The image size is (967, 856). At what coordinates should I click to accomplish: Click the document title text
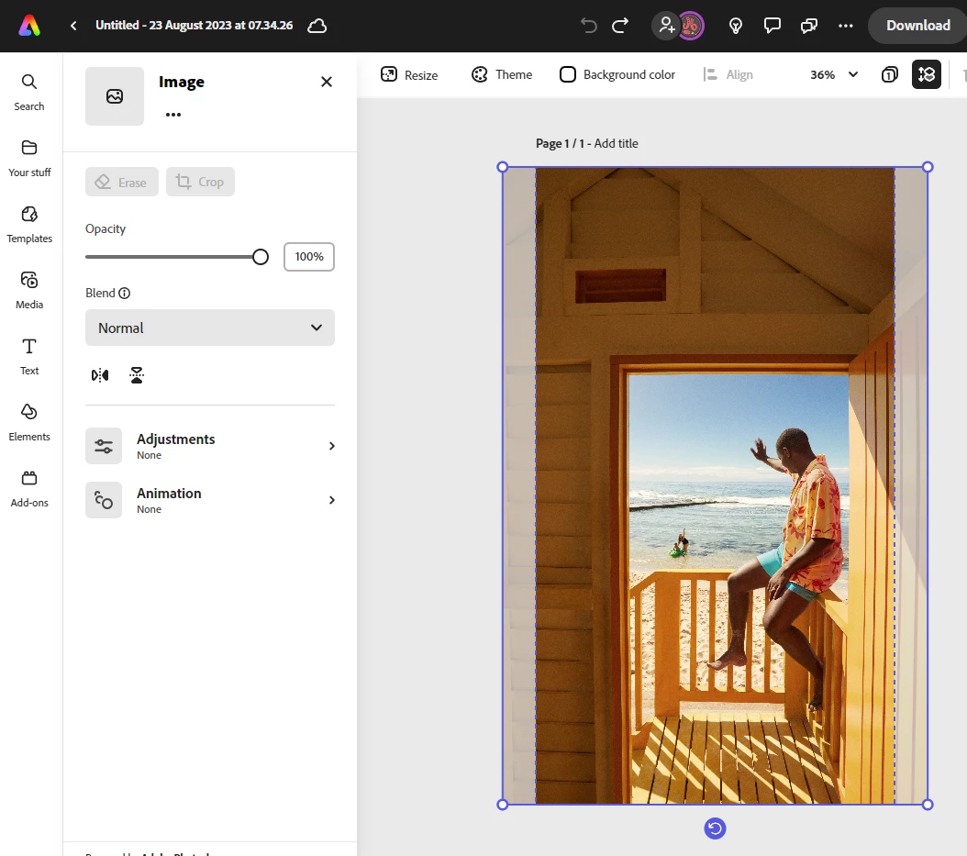195,26
